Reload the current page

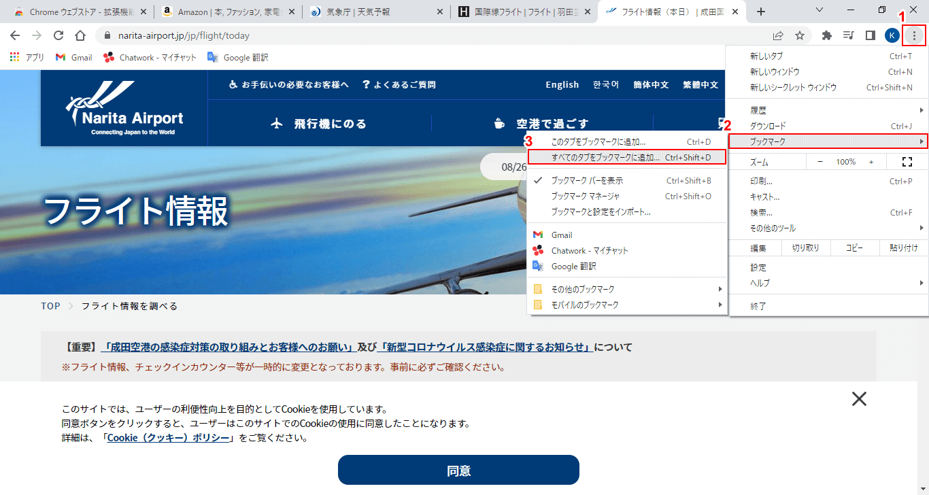(x=58, y=35)
